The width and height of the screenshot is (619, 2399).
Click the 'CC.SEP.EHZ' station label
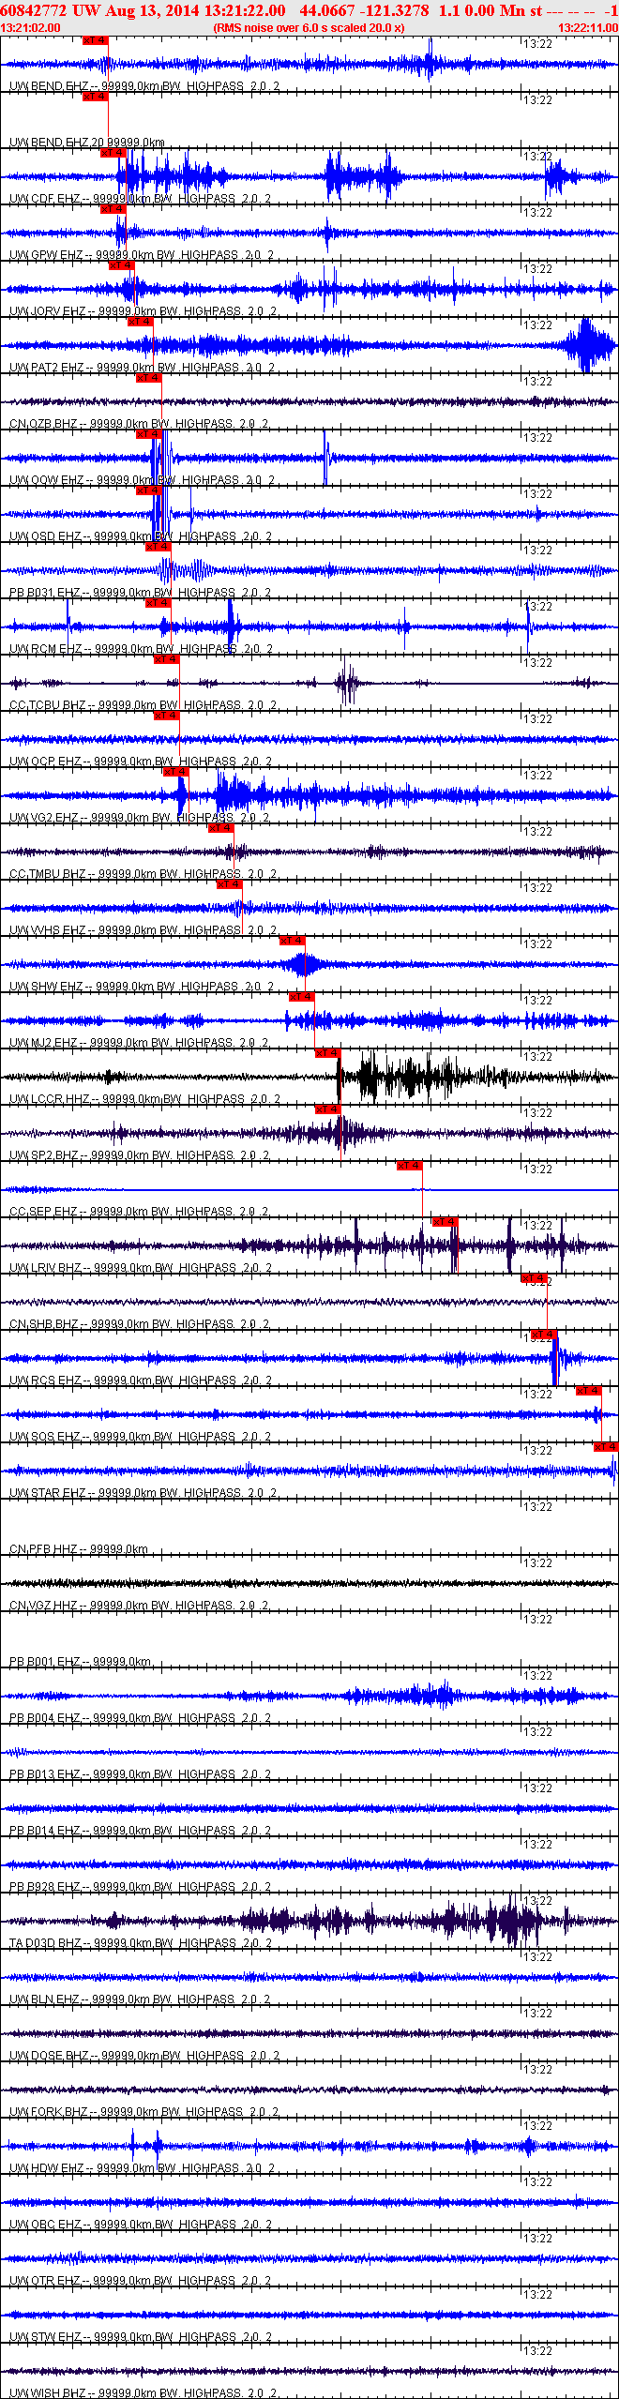(44, 1212)
